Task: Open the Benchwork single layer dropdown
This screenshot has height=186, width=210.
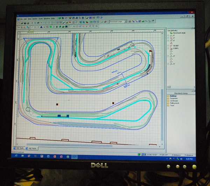Action: (118, 22)
